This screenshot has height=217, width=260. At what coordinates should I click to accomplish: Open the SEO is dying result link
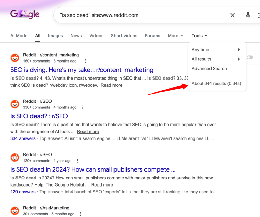82,70
